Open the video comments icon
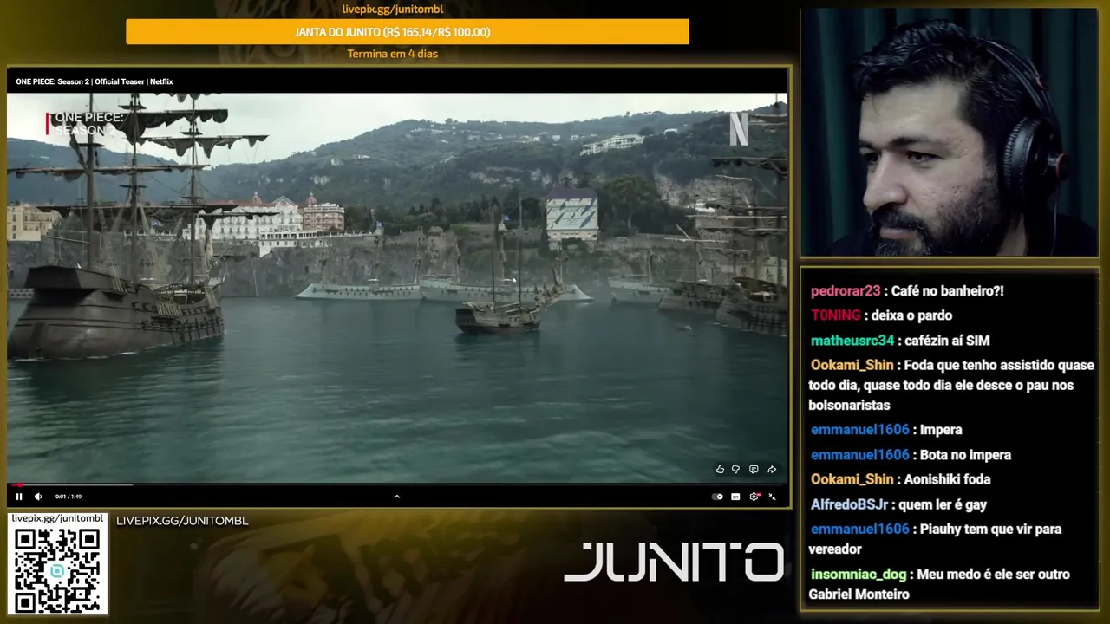Screen dimensions: 1110x624 click(x=754, y=470)
